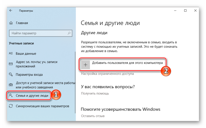Viewport: 206px width, 128px height.
Task: Select Семья и другие люди in sidebar
Action: 32,95
